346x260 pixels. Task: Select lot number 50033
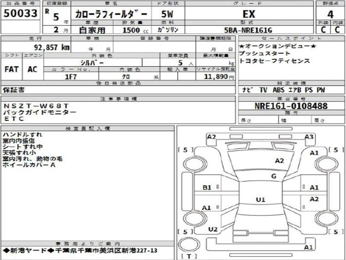pos(20,13)
